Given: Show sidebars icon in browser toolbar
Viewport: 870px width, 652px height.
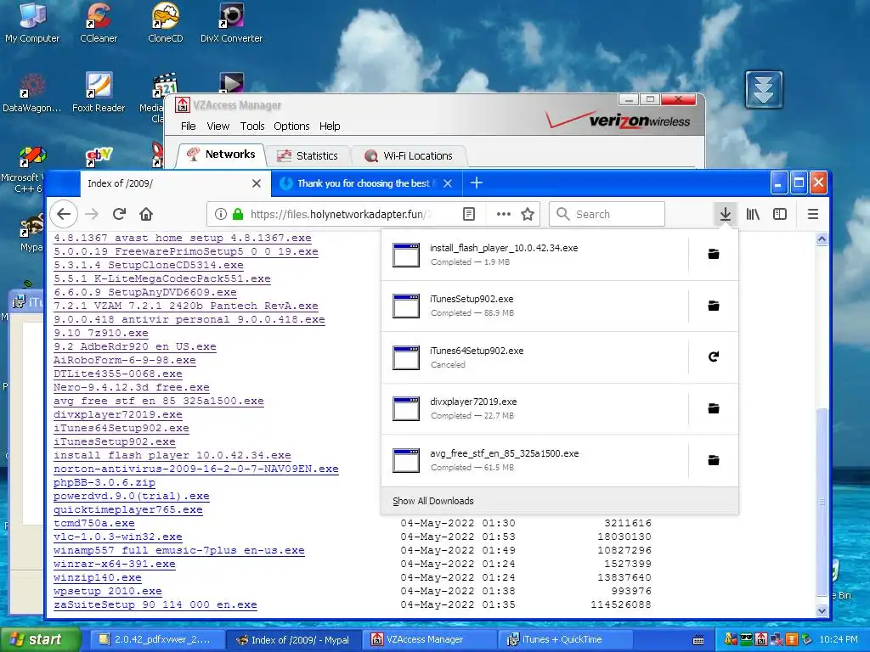Looking at the screenshot, I should [x=780, y=214].
